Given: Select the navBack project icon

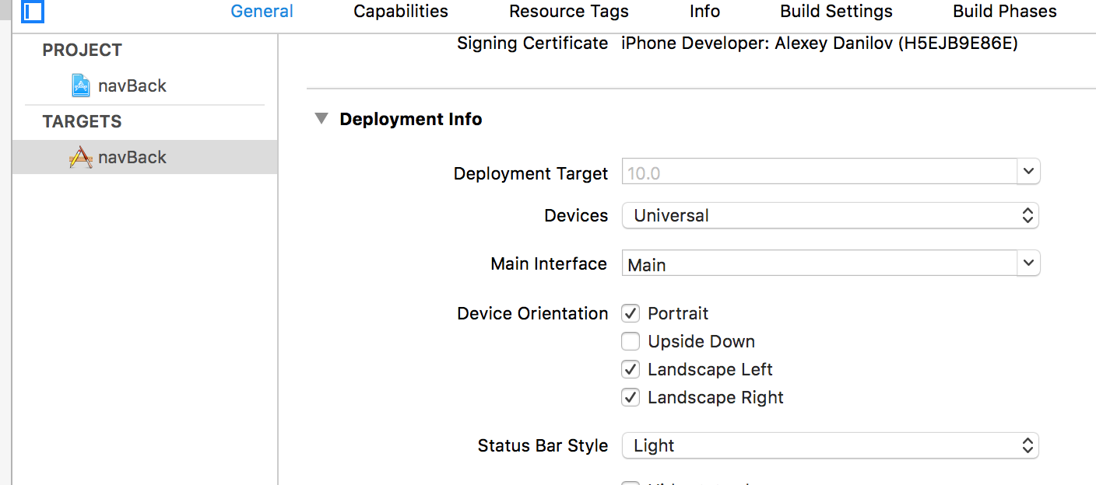Looking at the screenshot, I should 81,85.
